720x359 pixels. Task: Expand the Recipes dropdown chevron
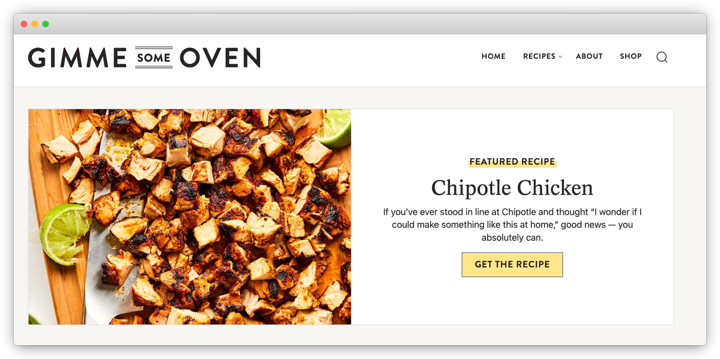click(560, 57)
